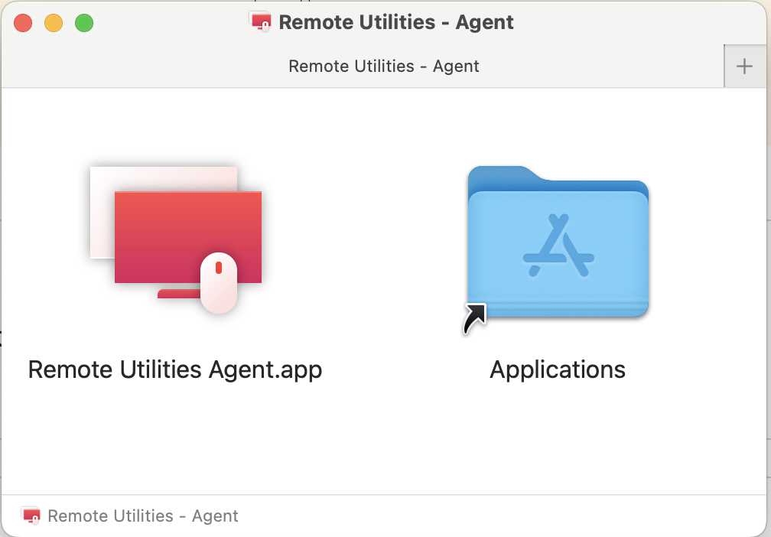Click the disk icon in the bottom path bar

[31, 516]
